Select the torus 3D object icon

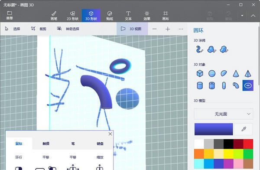[248, 85]
